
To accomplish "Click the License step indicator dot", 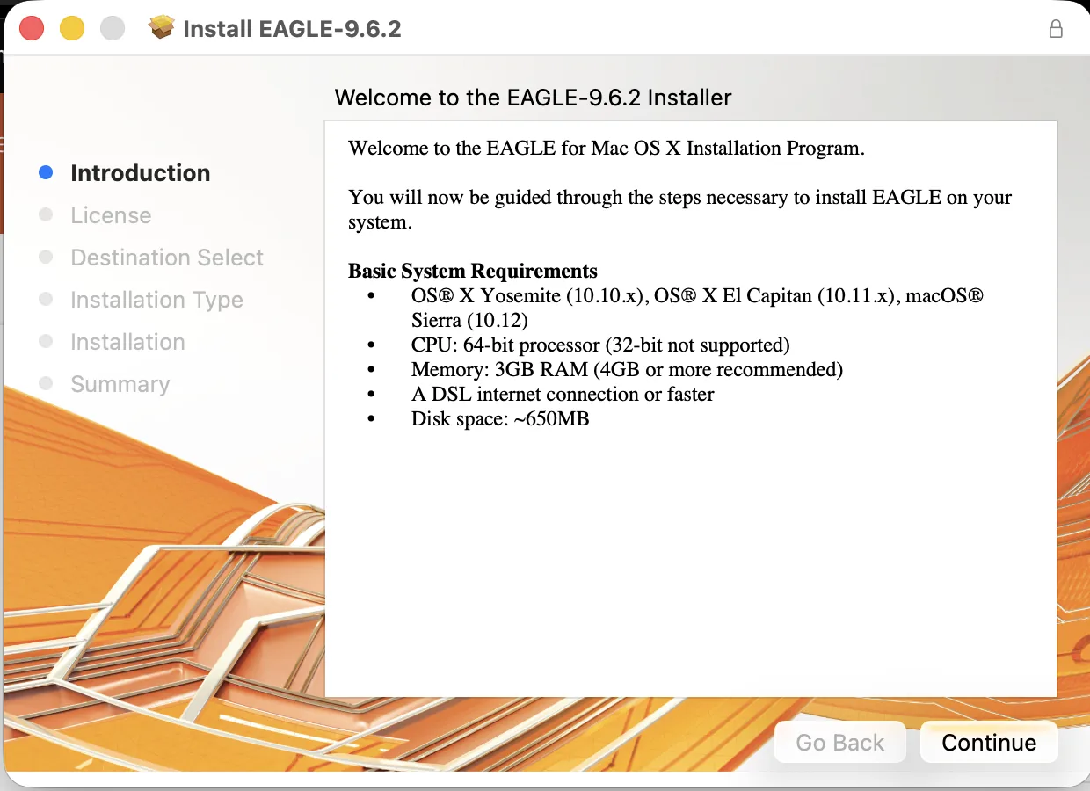I will click(x=46, y=214).
